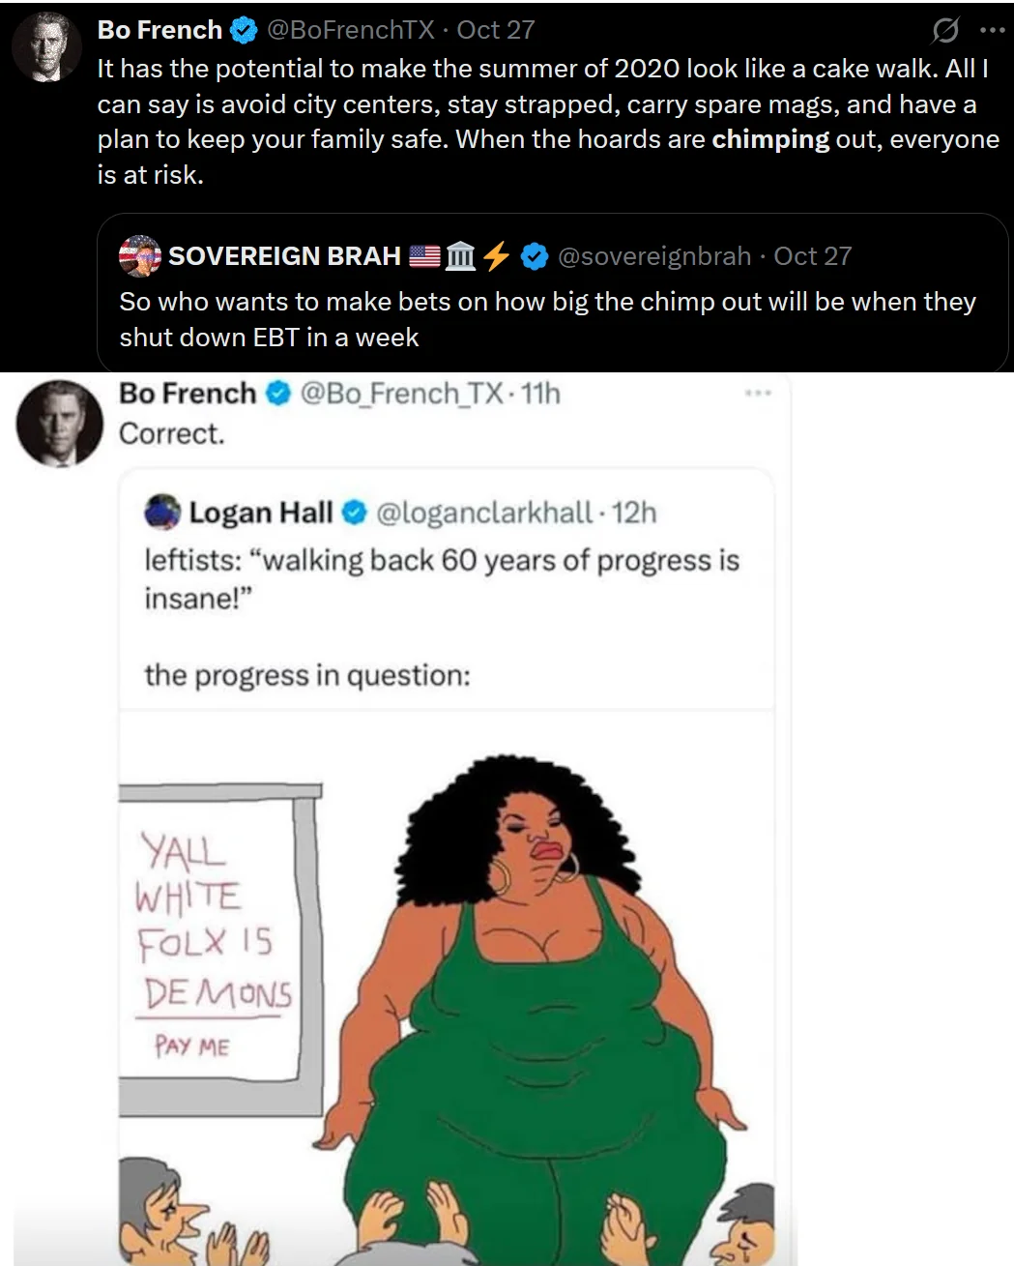1014x1266 pixels.
Task: Open SOVEREIGN BRAH's profile picture
Action: (x=140, y=255)
